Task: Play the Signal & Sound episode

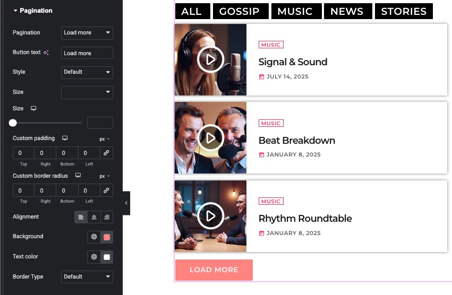Action: point(210,59)
